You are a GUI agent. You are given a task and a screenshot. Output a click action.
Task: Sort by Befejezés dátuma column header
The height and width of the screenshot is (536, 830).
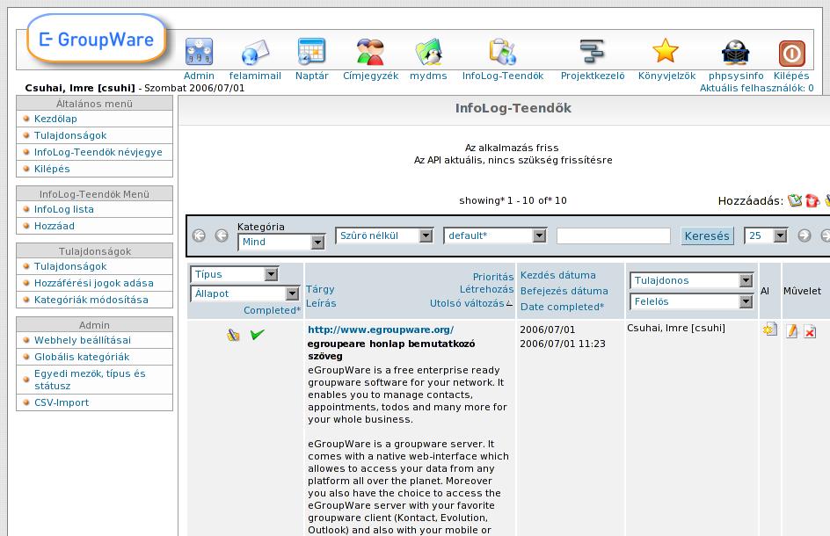click(x=564, y=291)
